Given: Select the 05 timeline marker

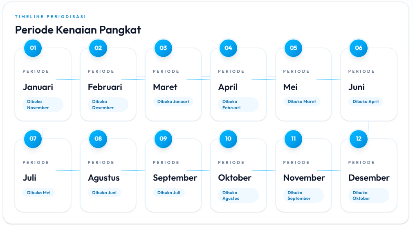Looking at the screenshot, I should [293, 48].
